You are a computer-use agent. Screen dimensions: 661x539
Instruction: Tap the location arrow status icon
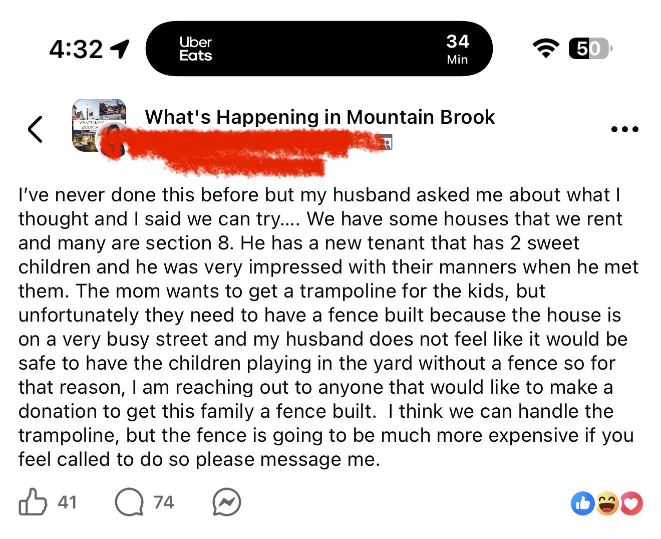[119, 49]
